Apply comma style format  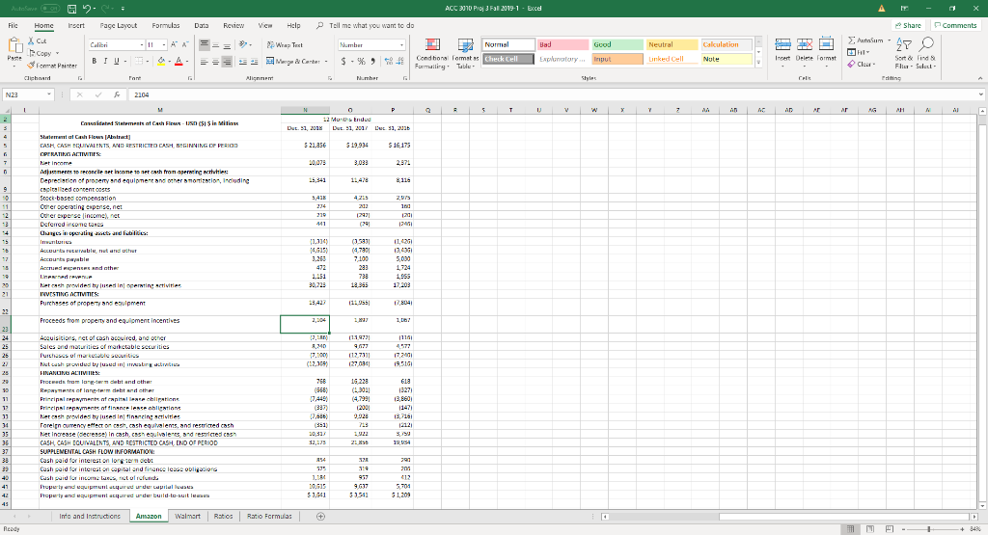click(x=372, y=62)
